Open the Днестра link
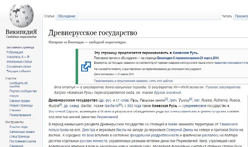Viewport: 248px width, 147px height. coord(89,130)
